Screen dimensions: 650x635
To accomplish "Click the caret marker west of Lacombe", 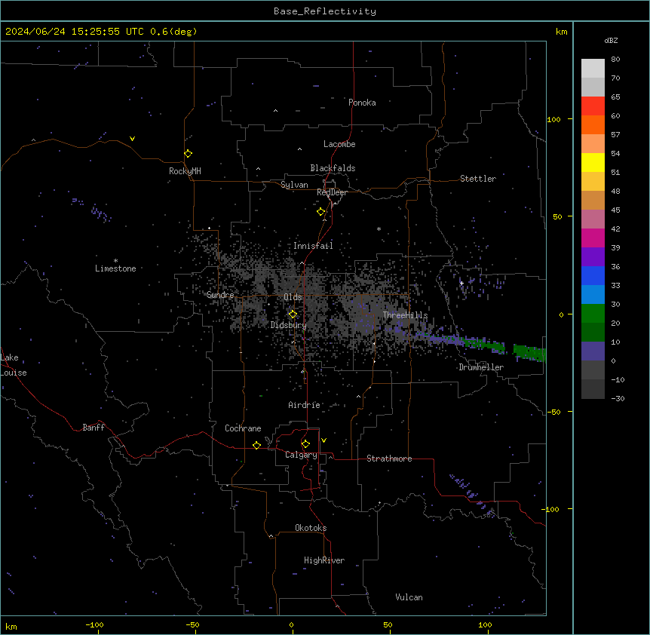I will (x=299, y=149).
